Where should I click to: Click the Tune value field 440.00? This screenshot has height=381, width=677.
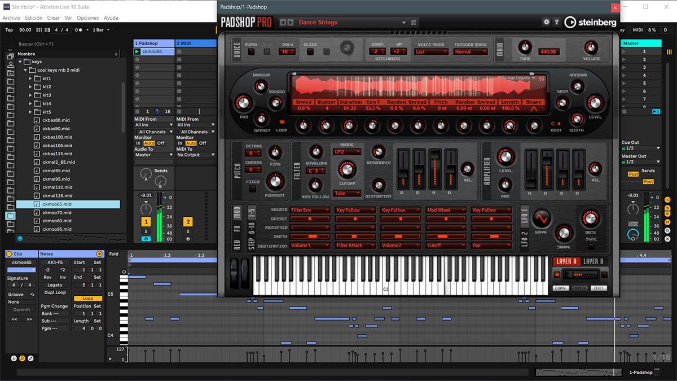(548, 52)
